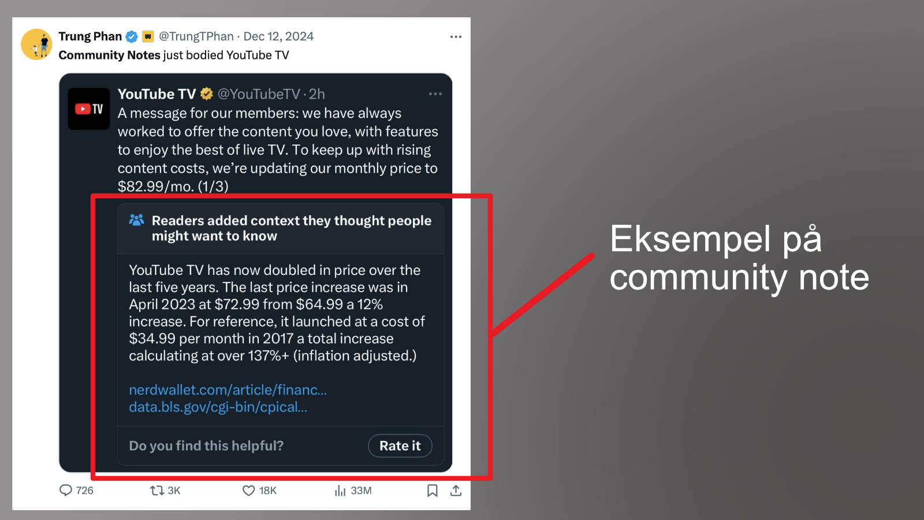The width and height of the screenshot is (924, 520).
Task: Click the YouTube TV gold verified badge
Action: coord(207,94)
